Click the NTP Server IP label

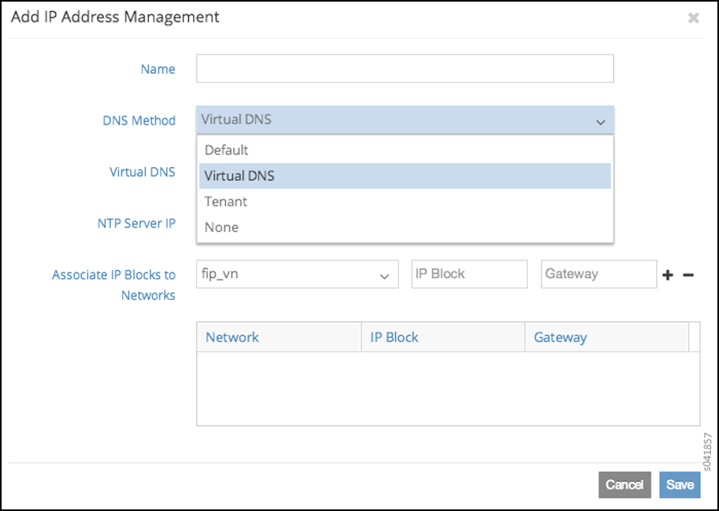[136, 223]
